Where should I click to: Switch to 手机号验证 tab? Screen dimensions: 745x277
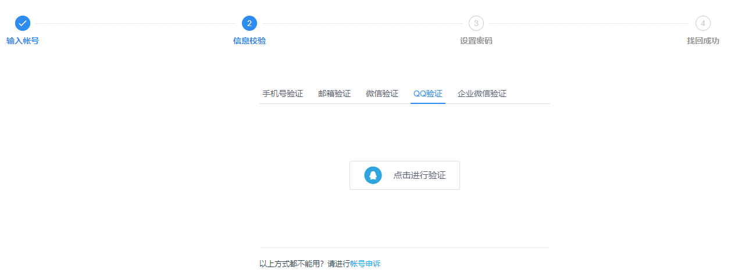point(283,93)
